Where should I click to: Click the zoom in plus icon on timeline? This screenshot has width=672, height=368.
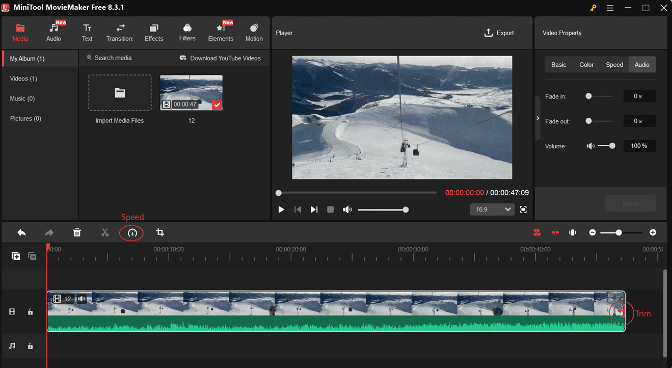653,232
